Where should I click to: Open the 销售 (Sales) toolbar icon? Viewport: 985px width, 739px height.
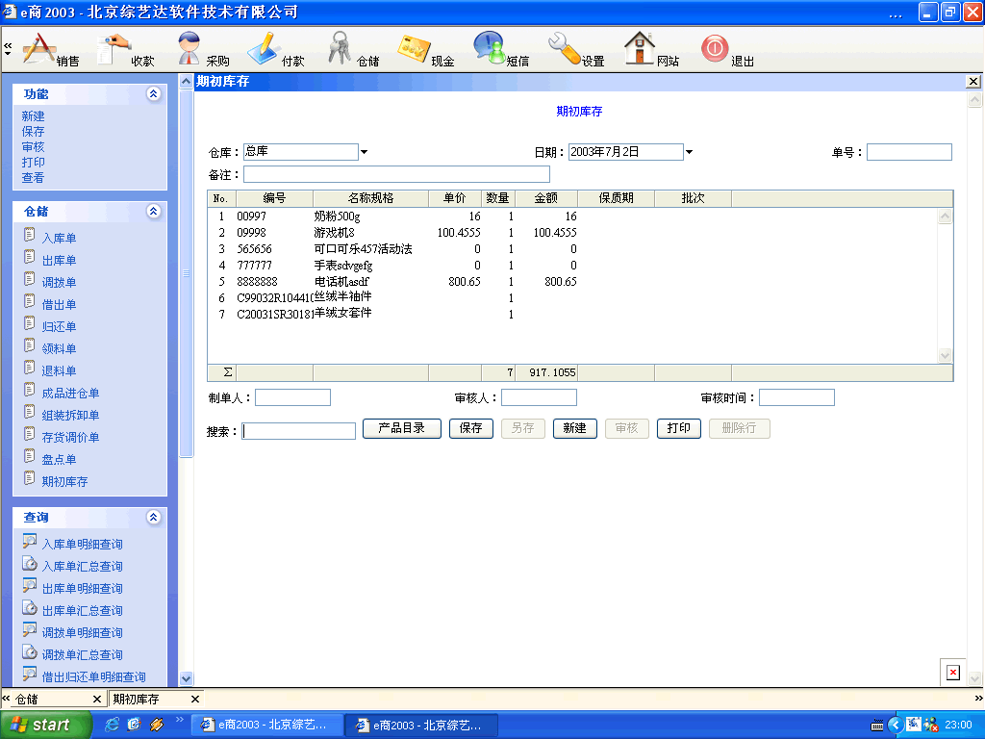[40, 48]
